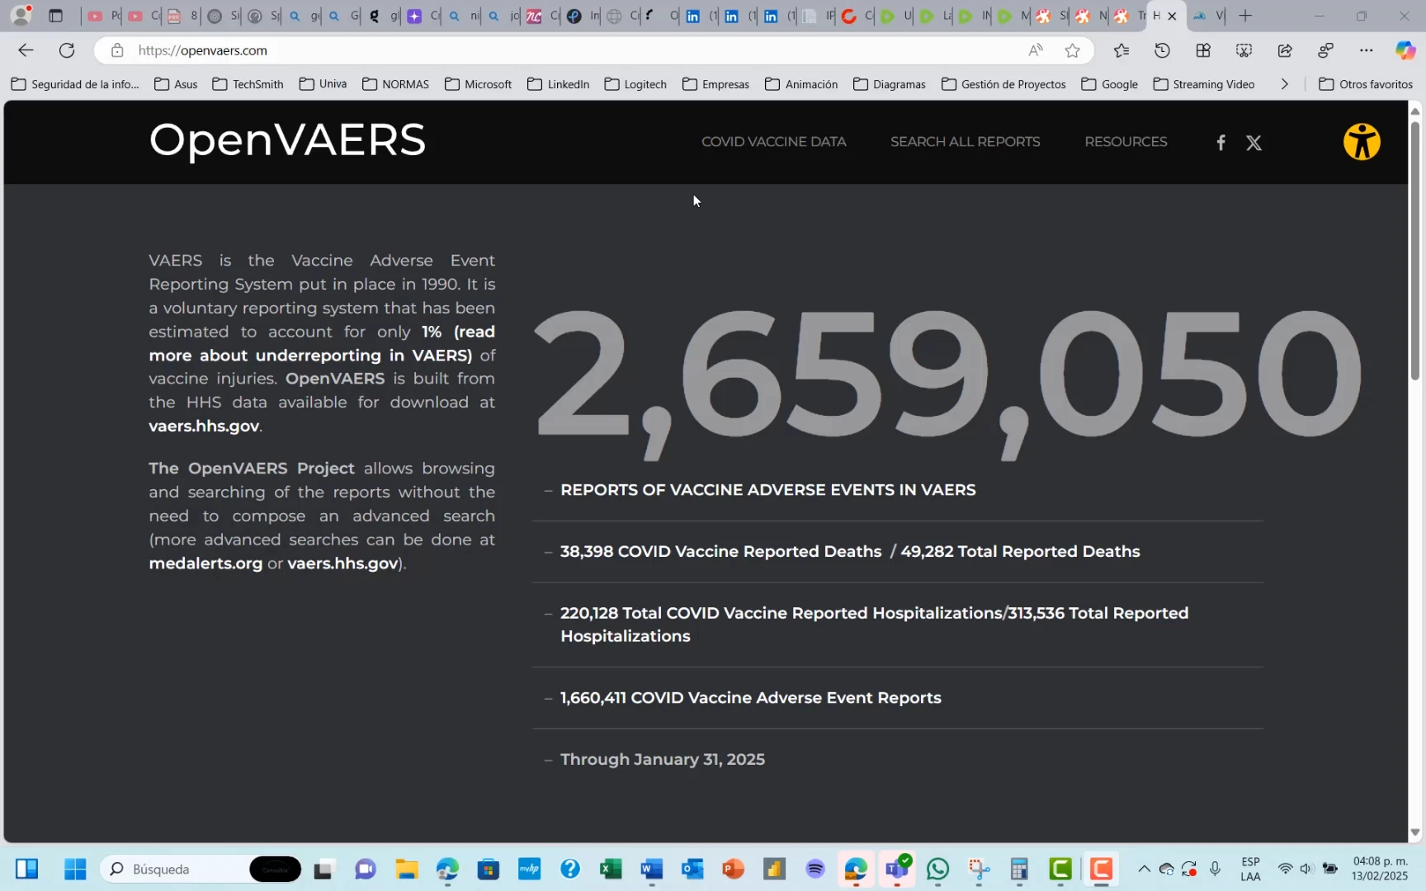Go back with the browser back arrow
This screenshot has width=1426, height=891.
coord(26,50)
